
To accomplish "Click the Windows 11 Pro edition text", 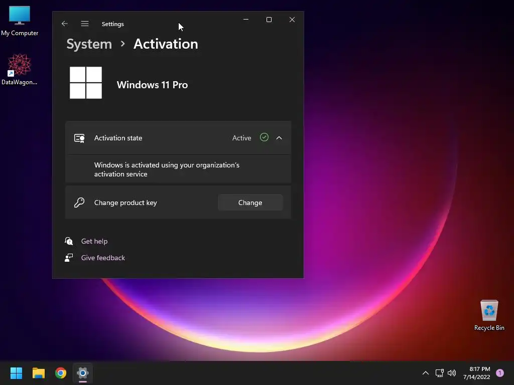I will [153, 85].
